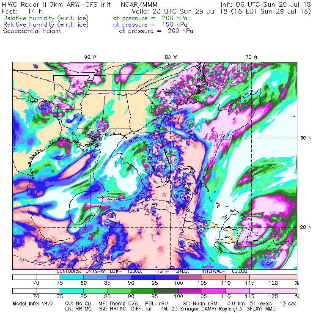313x313 pixels.
Task: Click the "PBL: YSU" model setting
Action: pyautogui.click(x=156, y=304)
